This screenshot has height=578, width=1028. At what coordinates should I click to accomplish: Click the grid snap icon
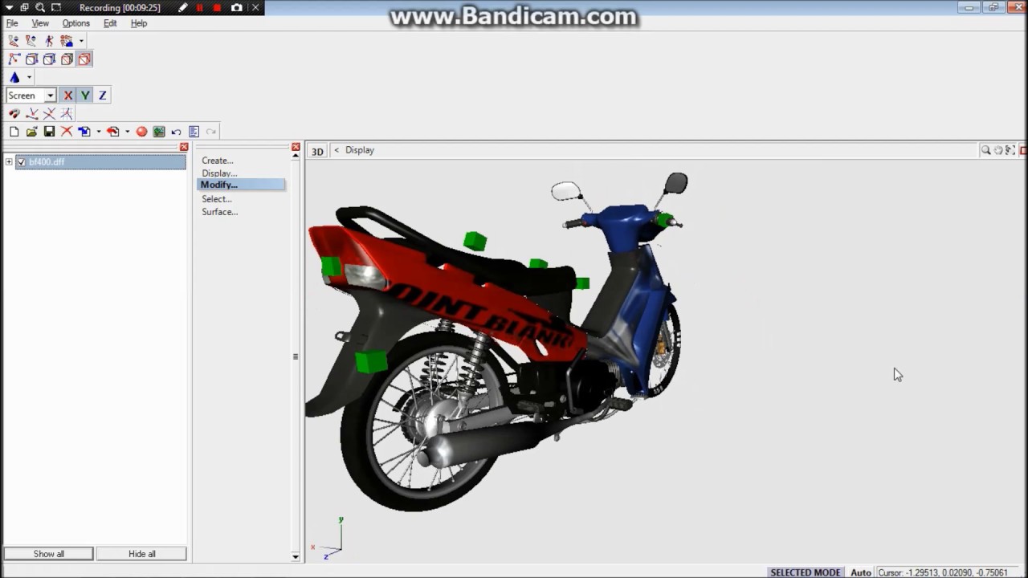click(67, 114)
